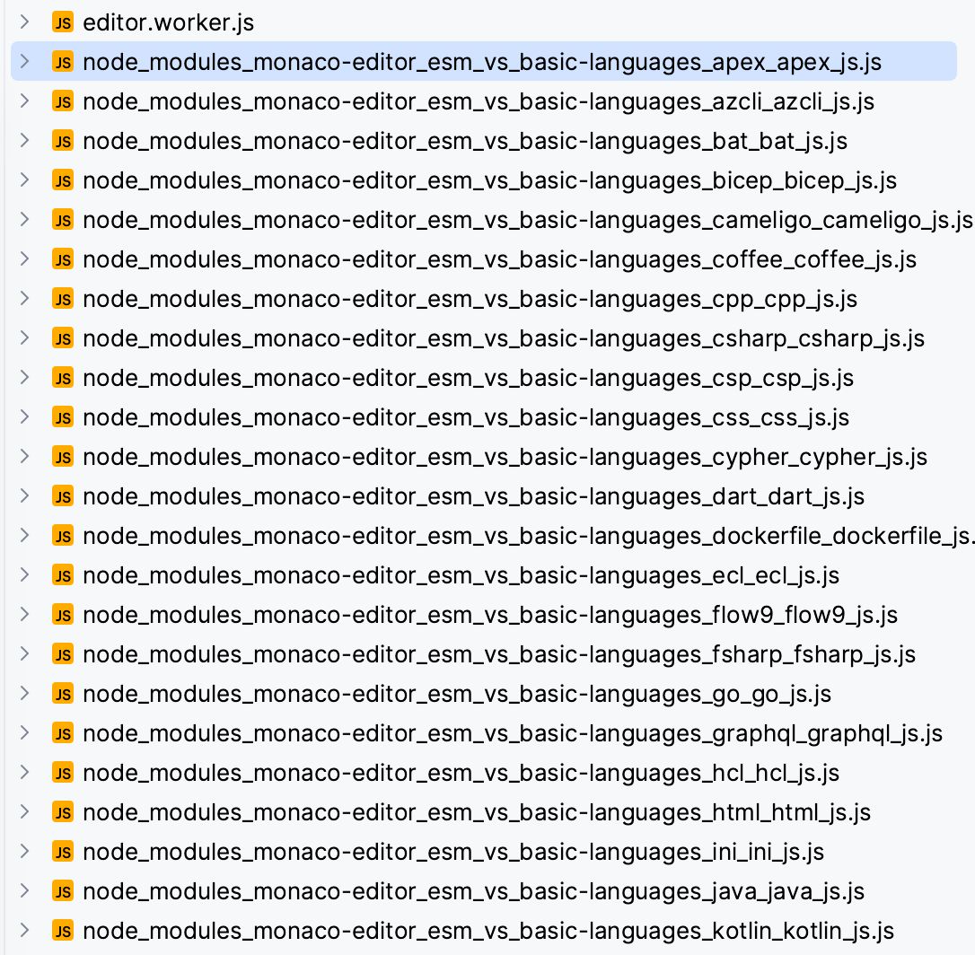This screenshot has width=975, height=955.
Task: Select file name ending coffee_coffee_js.js
Action: click(x=500, y=260)
